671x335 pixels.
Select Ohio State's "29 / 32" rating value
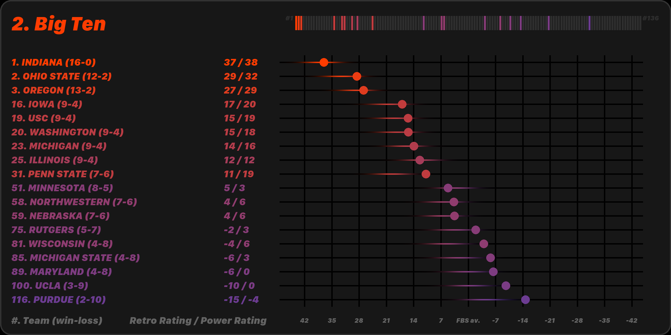point(241,76)
